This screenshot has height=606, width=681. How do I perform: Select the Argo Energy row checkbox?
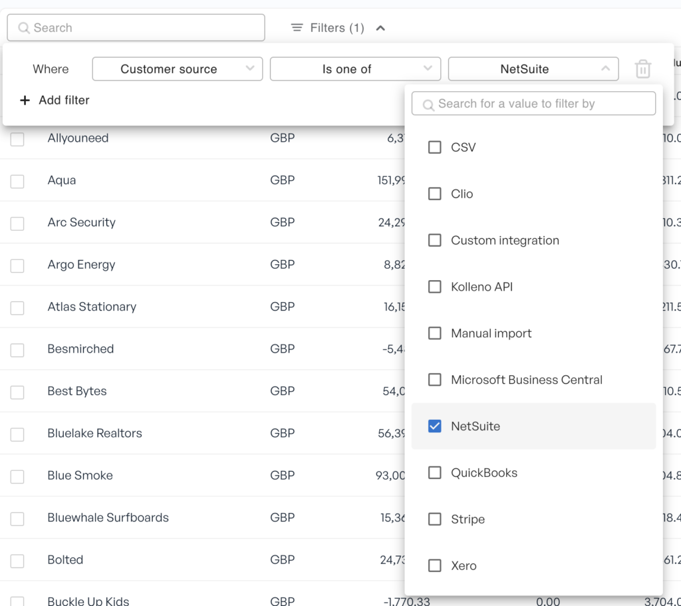[17, 265]
